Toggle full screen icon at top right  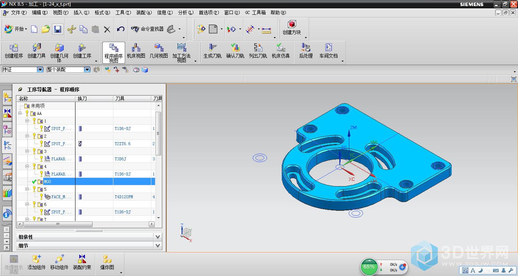tap(513, 79)
